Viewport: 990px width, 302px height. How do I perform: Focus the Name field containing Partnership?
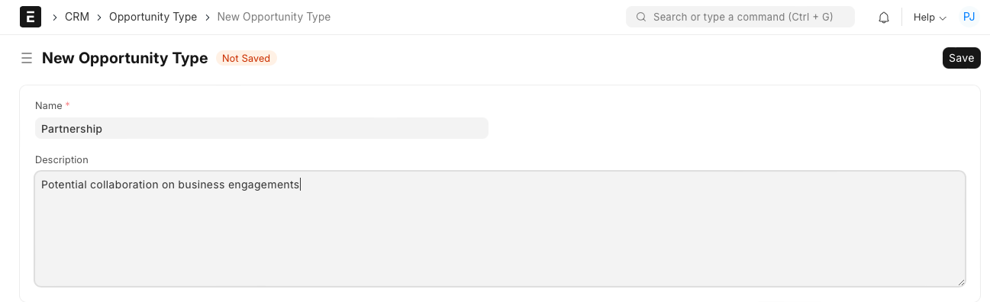tap(262, 129)
